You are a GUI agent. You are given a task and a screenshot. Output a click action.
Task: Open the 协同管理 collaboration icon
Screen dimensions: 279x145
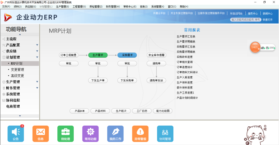pyautogui.click(x=165, y=134)
